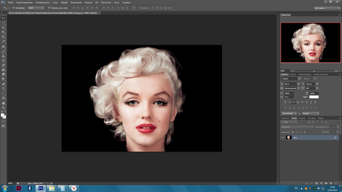Click the Navigator image thumbnail

pos(311,43)
